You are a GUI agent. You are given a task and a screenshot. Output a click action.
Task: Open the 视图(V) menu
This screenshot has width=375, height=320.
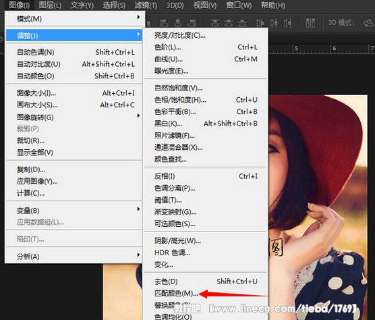(x=205, y=5)
